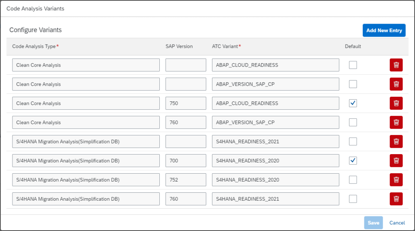Viewport: 415px width, 231px height.
Task: Edit ABAP_VERSION_SAP_CP field in the version 760 row
Action: tap(276, 123)
